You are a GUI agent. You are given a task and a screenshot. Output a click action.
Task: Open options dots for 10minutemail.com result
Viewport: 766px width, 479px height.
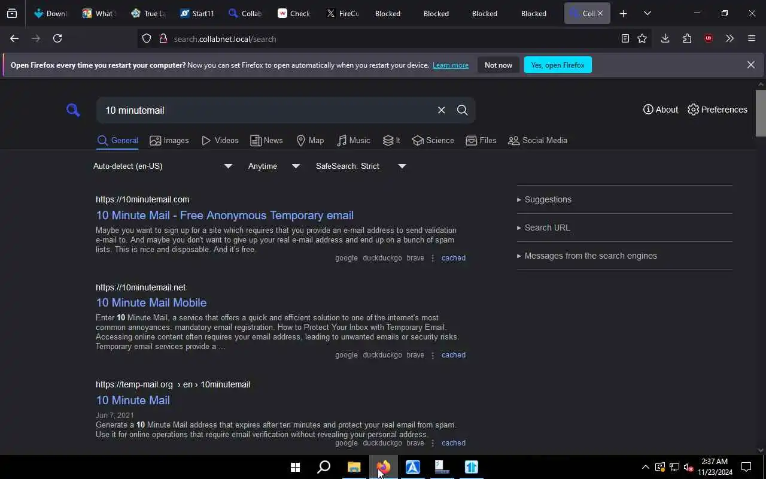[433, 258]
